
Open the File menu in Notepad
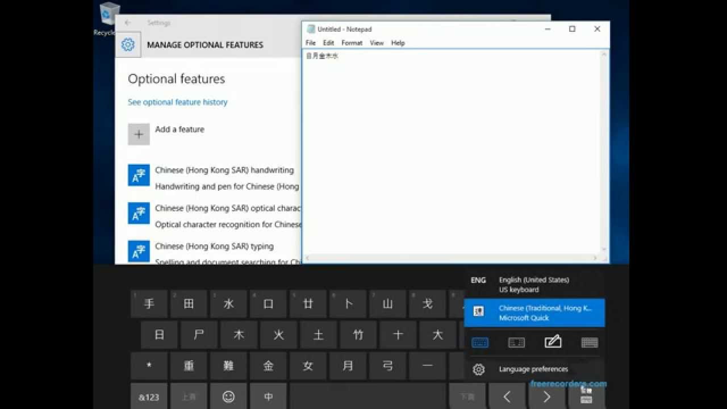point(311,43)
